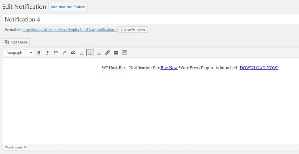This screenshot has width=299, height=154.
Task: Click the DOWNLOAD NOW! link in editor
Action: point(259,68)
